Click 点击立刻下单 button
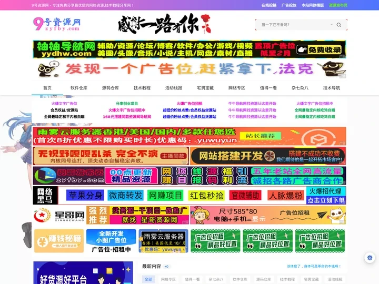Screen dimensions: 379x284 [326, 200]
